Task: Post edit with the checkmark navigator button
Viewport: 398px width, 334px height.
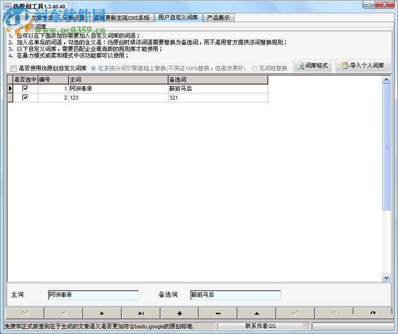Action: [x=295, y=313]
